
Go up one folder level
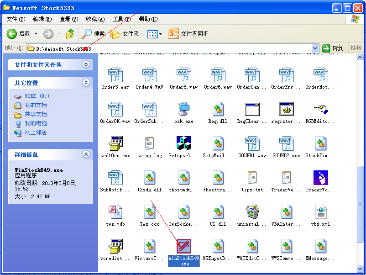(x=70, y=34)
